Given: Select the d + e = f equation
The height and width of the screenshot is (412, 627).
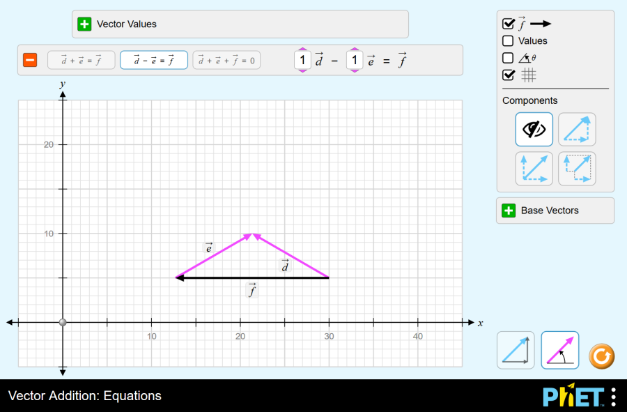Looking at the screenshot, I should [x=82, y=61].
